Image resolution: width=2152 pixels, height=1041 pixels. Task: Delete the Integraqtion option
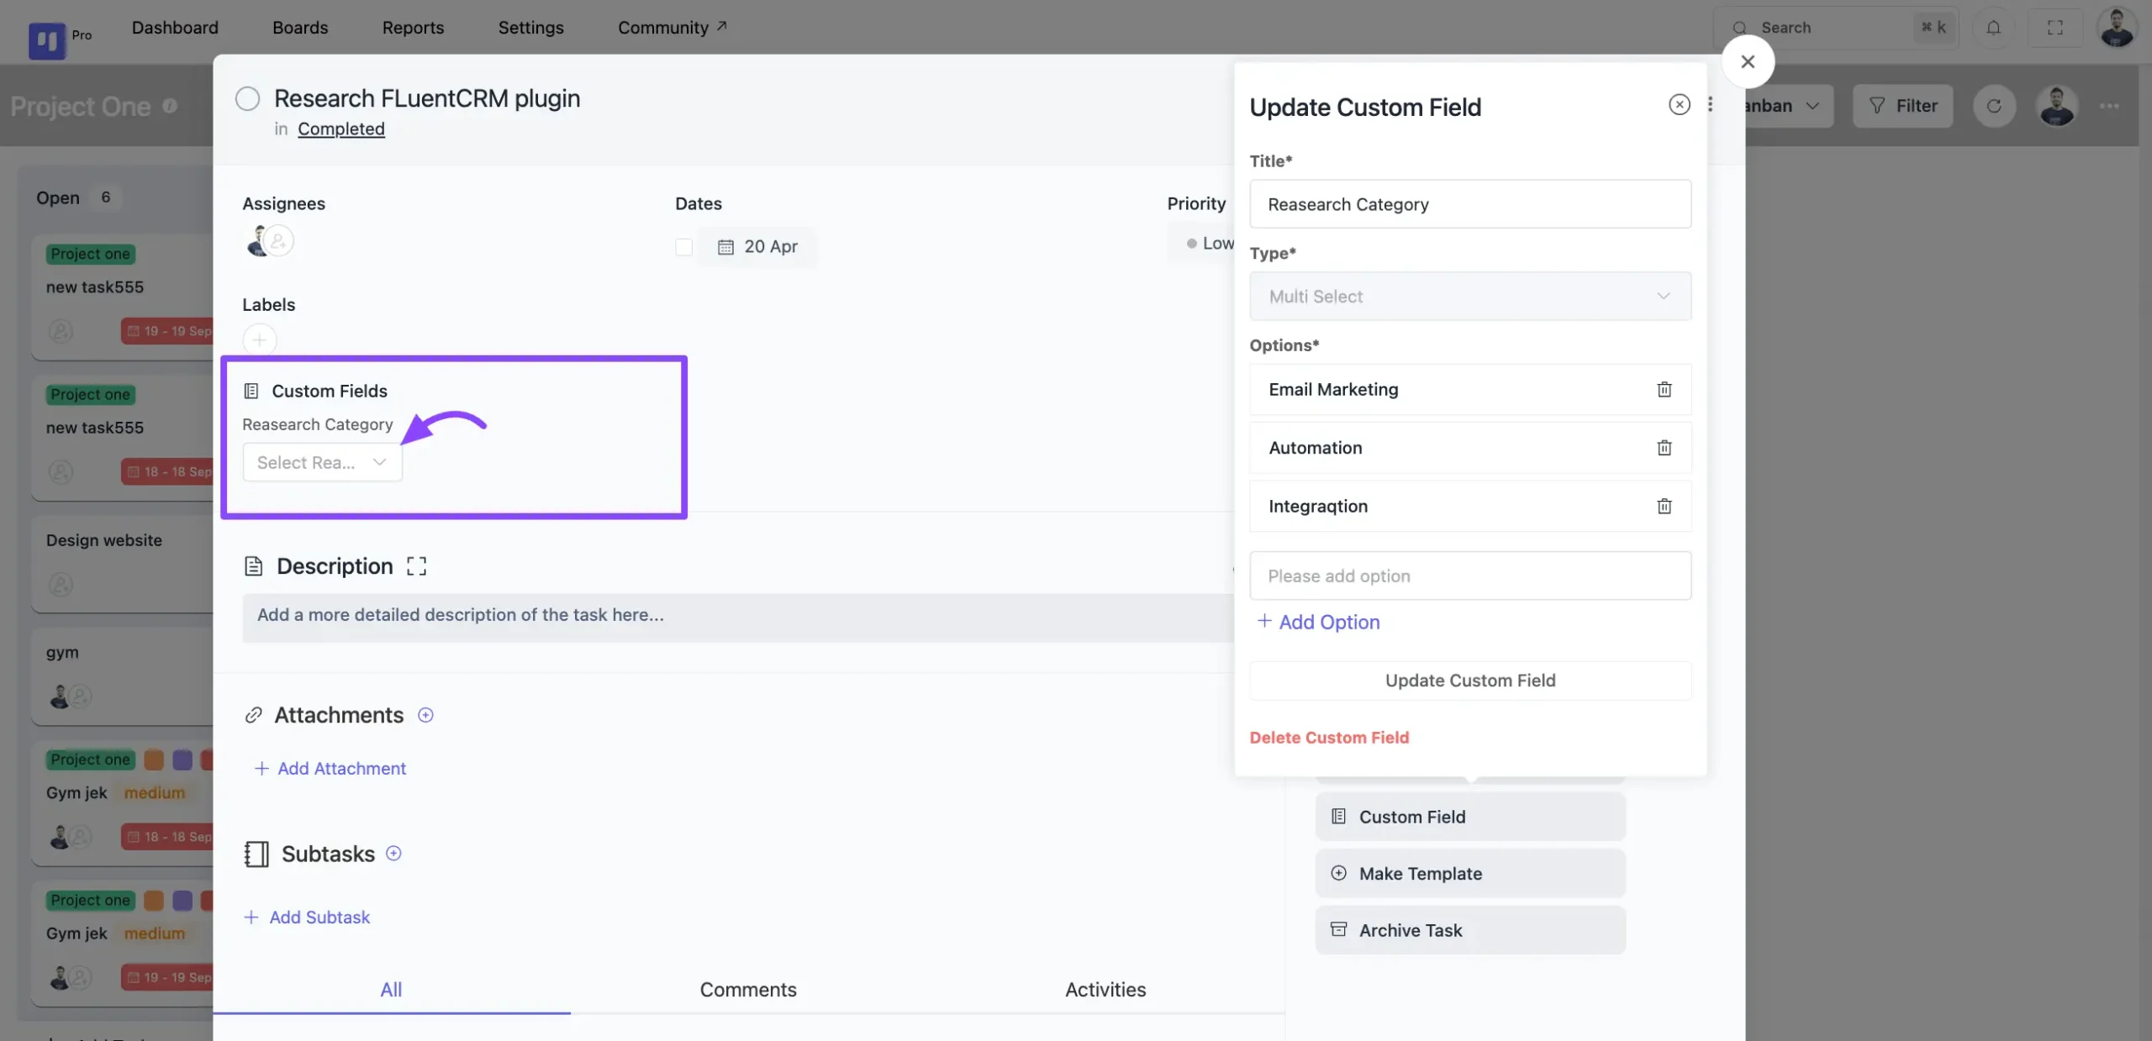(1664, 506)
